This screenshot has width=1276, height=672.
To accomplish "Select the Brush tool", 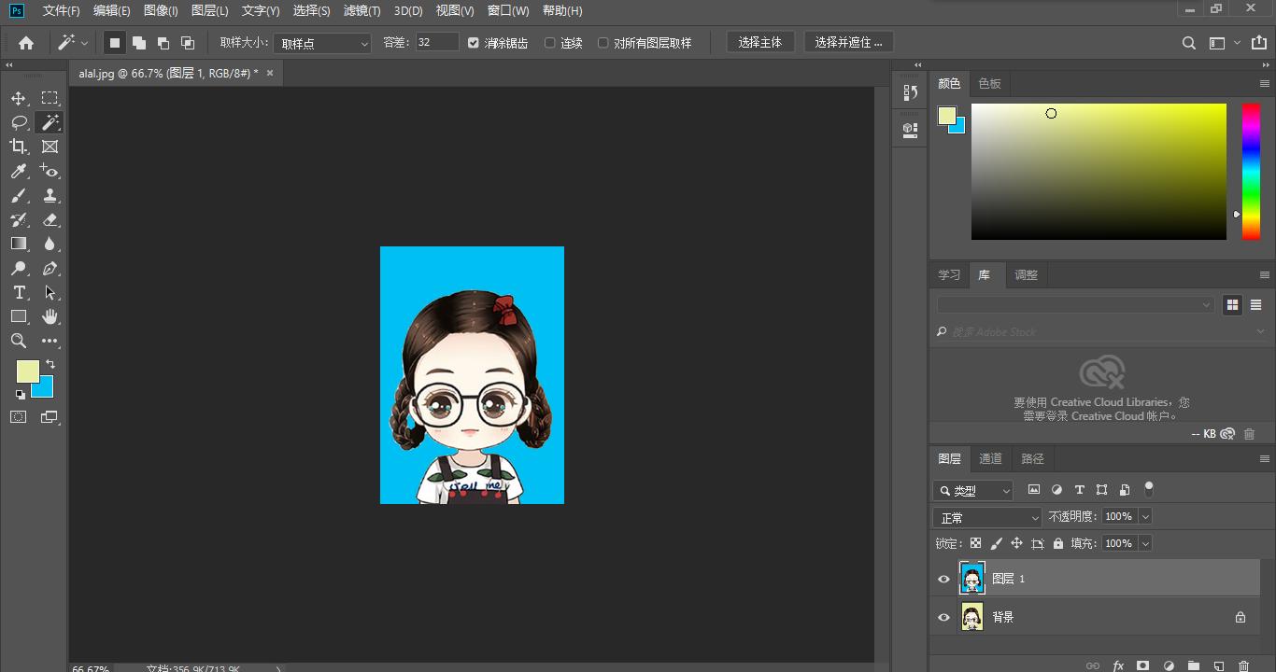I will (19, 196).
